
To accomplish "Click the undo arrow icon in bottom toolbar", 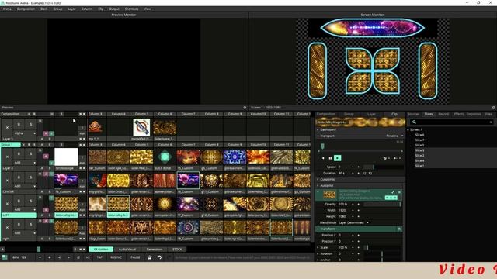I will click(x=159, y=257).
